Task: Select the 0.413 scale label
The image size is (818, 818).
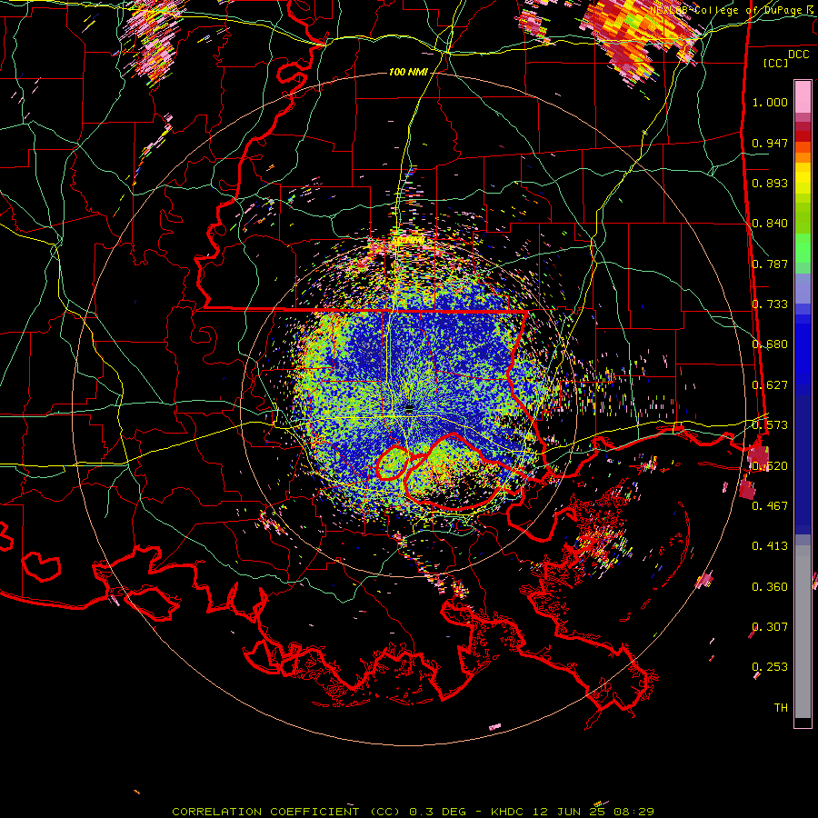Action: pos(770,546)
